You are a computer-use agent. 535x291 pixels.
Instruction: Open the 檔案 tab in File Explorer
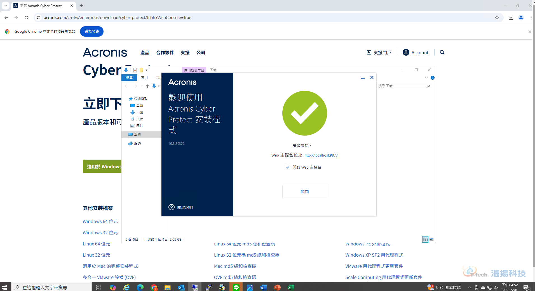129,77
